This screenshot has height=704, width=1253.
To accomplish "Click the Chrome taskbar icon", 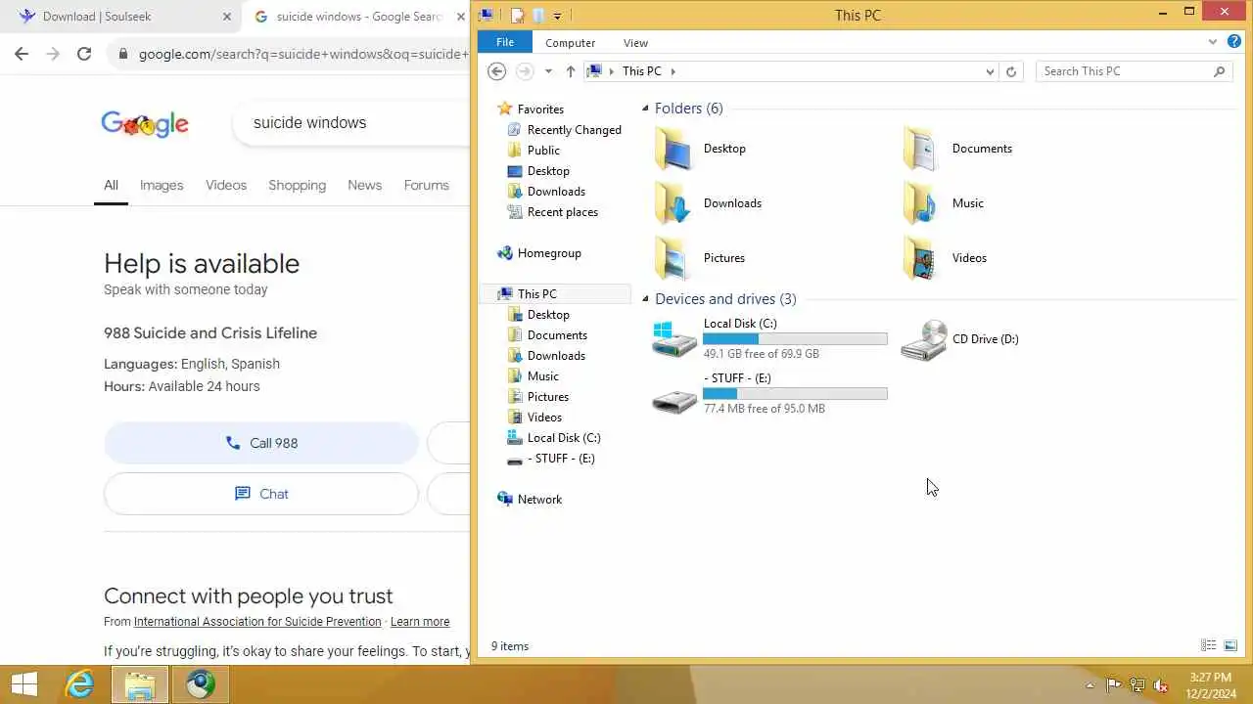I will (201, 684).
